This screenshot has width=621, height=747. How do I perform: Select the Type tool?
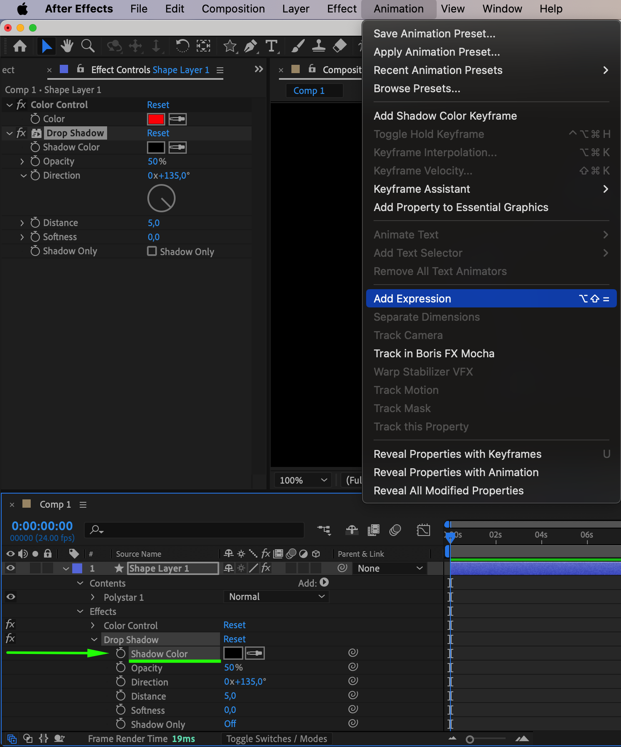click(271, 46)
